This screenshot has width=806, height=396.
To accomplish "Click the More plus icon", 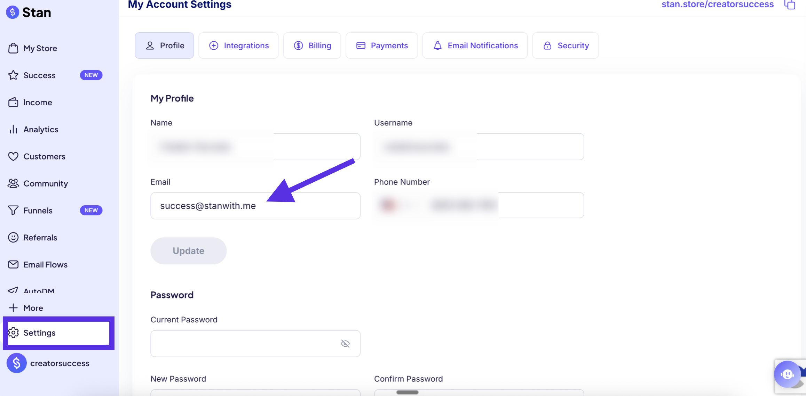I will coord(13,308).
